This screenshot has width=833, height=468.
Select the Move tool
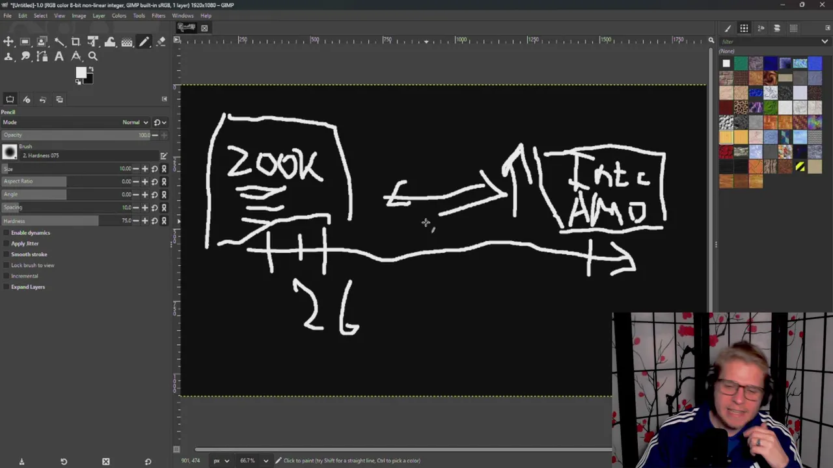coord(8,42)
